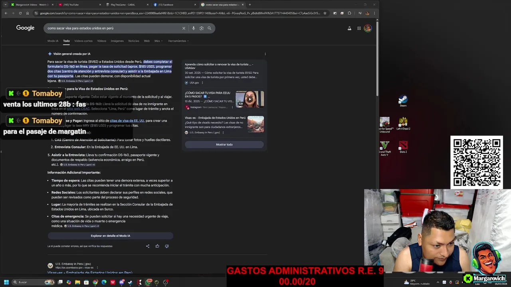
Task: Open Grand Theft Auto V shortcut
Action: point(384,148)
